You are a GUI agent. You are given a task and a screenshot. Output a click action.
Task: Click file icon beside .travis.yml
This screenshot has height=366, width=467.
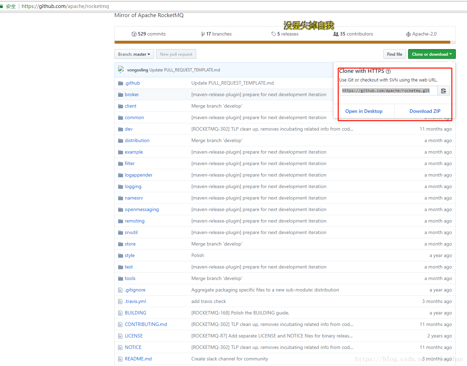pyautogui.click(x=120, y=302)
